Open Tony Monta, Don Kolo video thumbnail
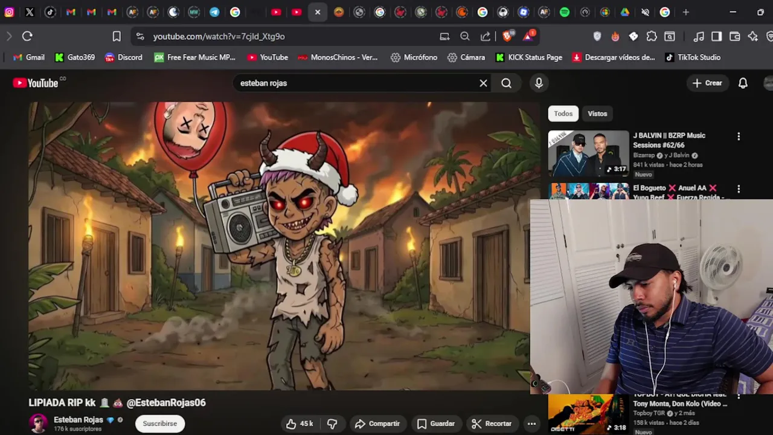Screen dimensions: 773x435 [x=589, y=414]
